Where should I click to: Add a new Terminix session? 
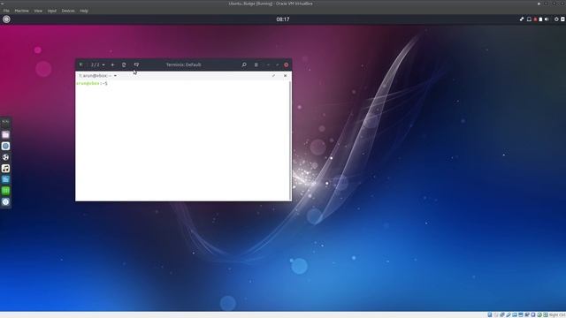point(112,64)
